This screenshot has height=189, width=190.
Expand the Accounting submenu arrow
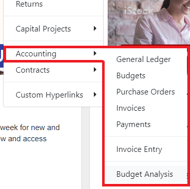(x=95, y=53)
